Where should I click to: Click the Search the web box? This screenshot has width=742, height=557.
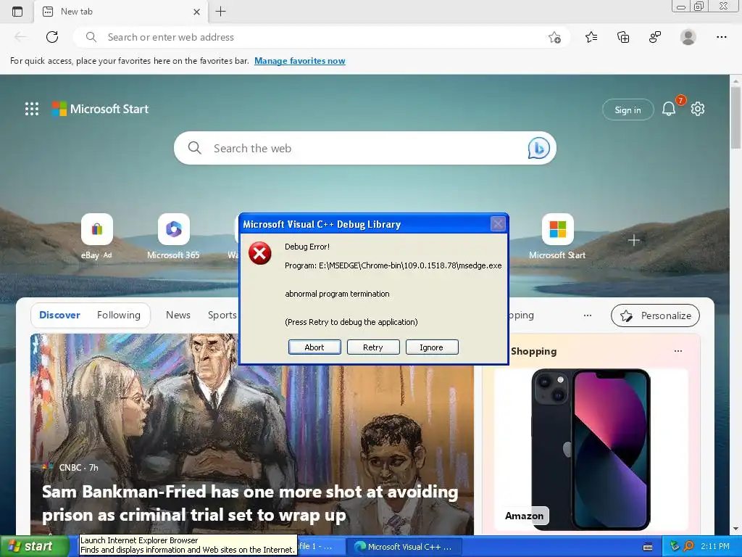pos(364,148)
